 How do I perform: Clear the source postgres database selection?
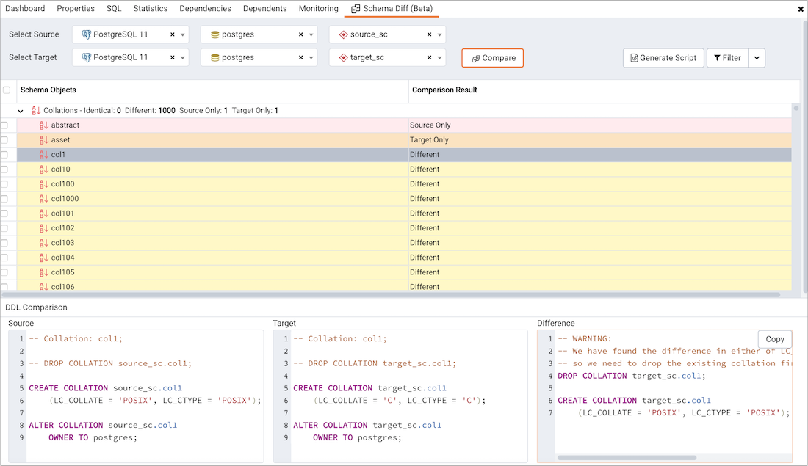[300, 34]
